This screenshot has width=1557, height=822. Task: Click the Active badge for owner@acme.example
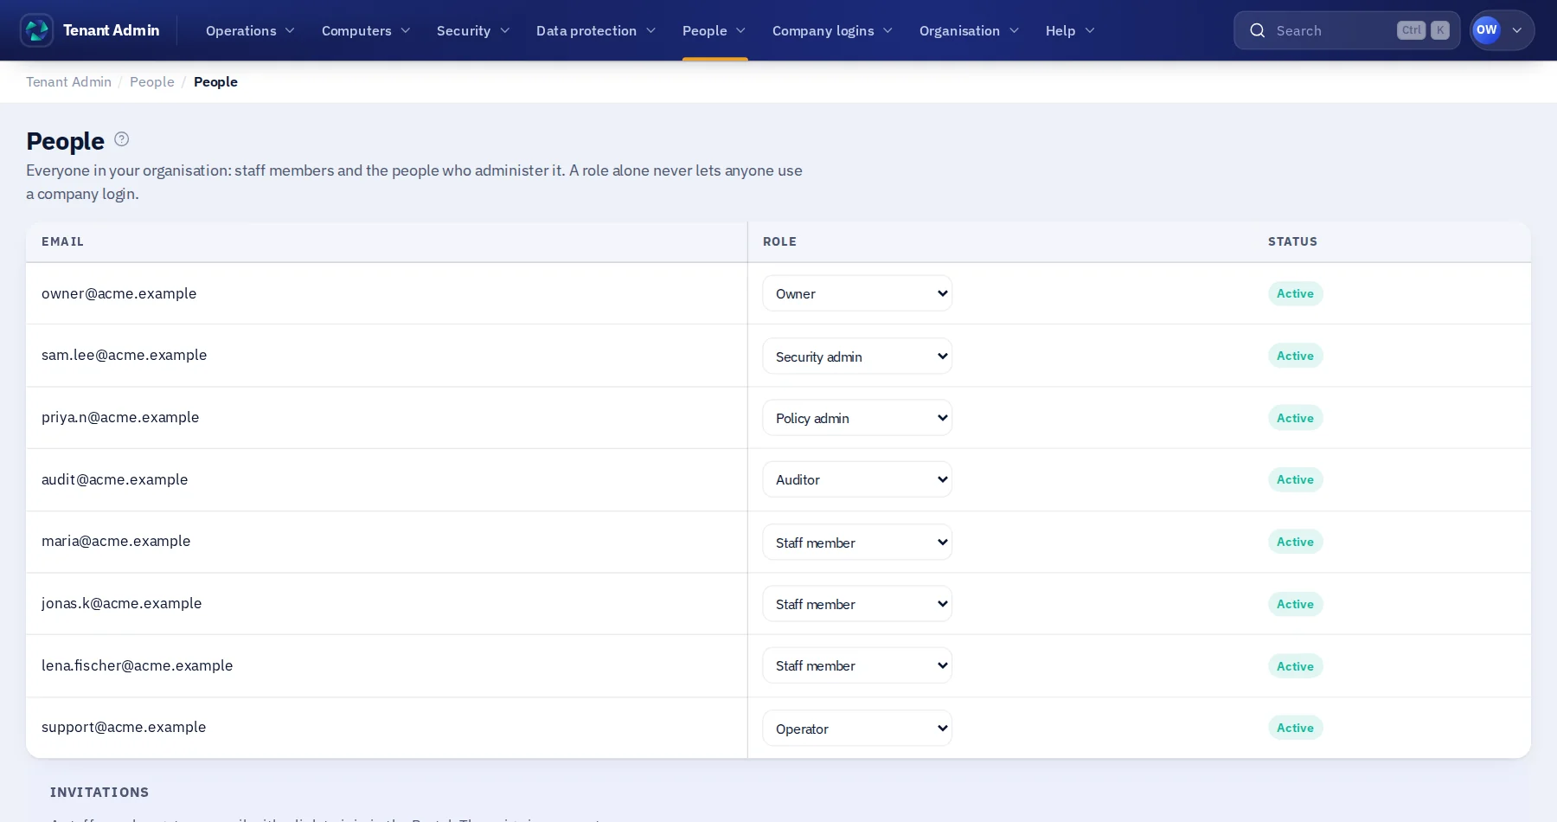point(1295,293)
